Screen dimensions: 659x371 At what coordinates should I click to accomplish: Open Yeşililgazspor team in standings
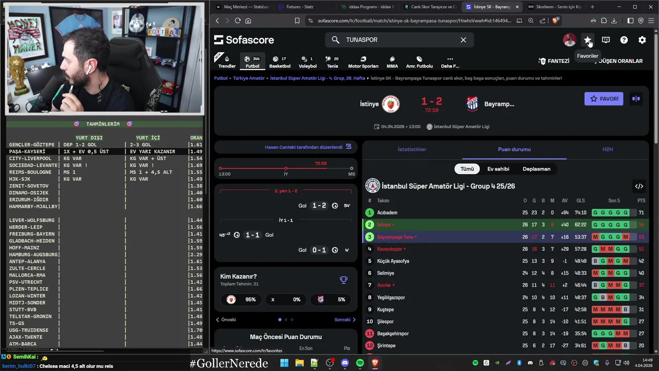391,297
